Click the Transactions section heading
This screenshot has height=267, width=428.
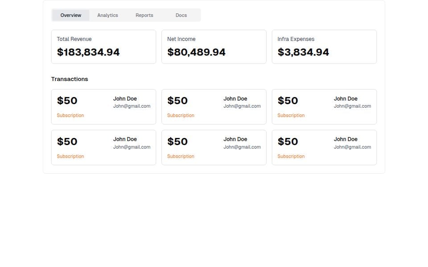[x=70, y=79]
